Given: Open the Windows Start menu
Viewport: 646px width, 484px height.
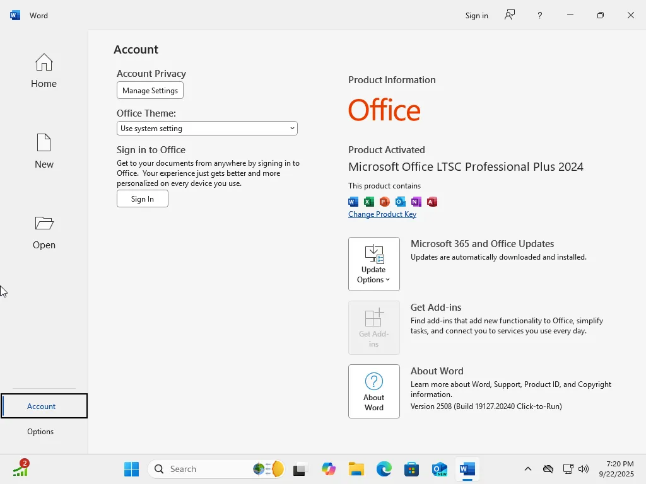Looking at the screenshot, I should (131, 469).
